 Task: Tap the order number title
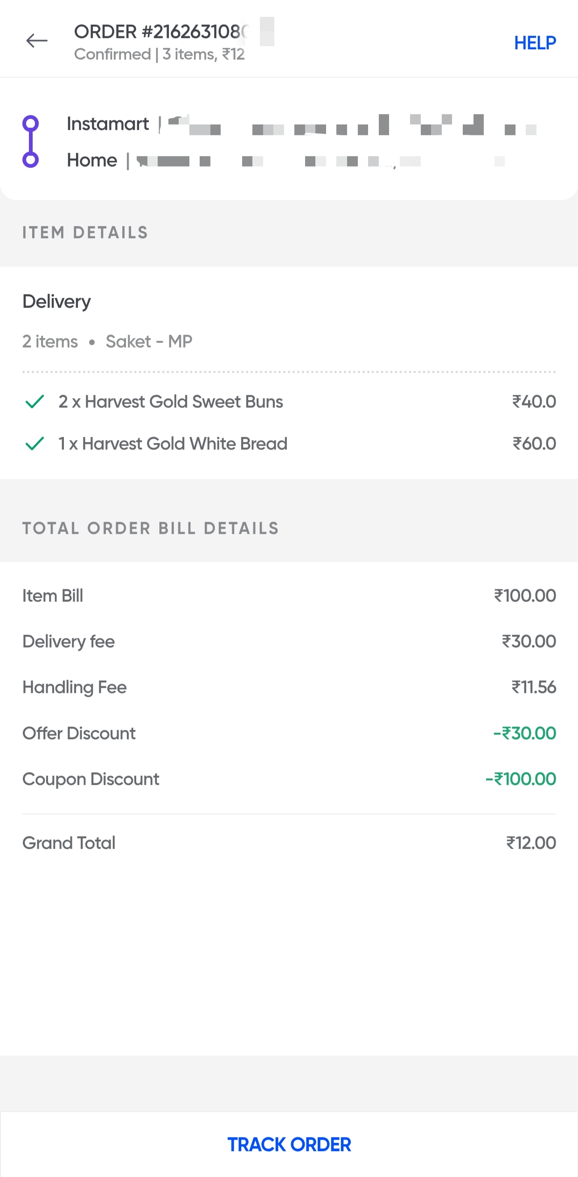point(161,32)
